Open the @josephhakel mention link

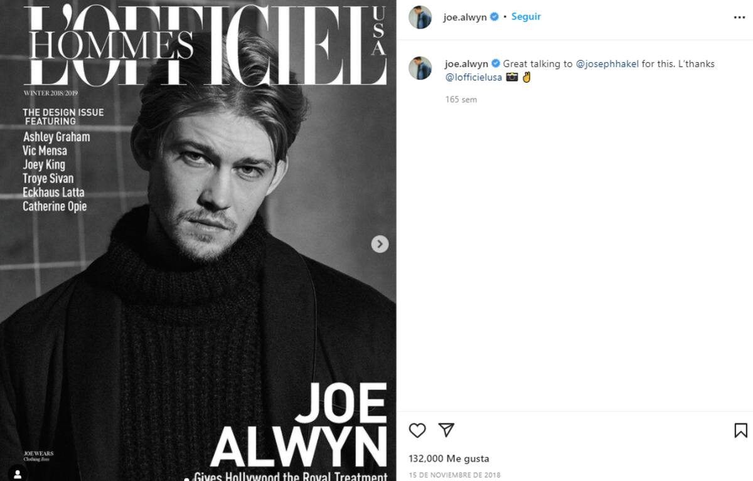(x=607, y=64)
